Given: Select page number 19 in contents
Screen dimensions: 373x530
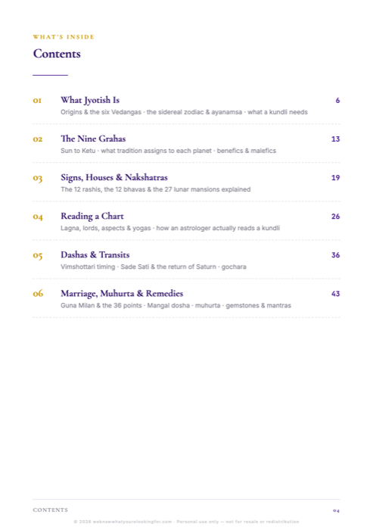Looking at the screenshot, I should [x=335, y=178].
